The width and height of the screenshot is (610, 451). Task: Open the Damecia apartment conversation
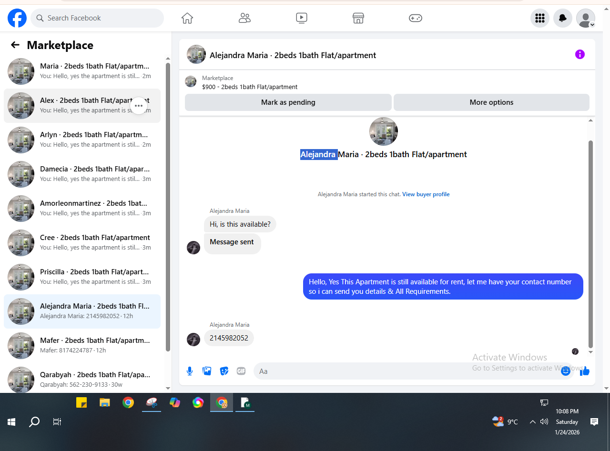(x=82, y=174)
